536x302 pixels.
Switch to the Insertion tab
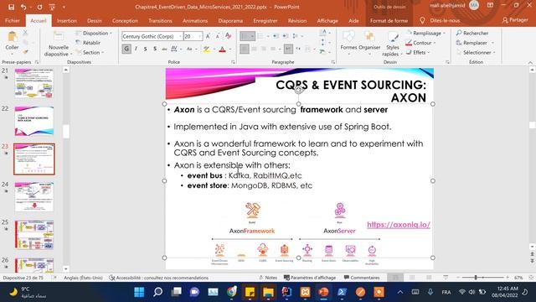coord(67,20)
